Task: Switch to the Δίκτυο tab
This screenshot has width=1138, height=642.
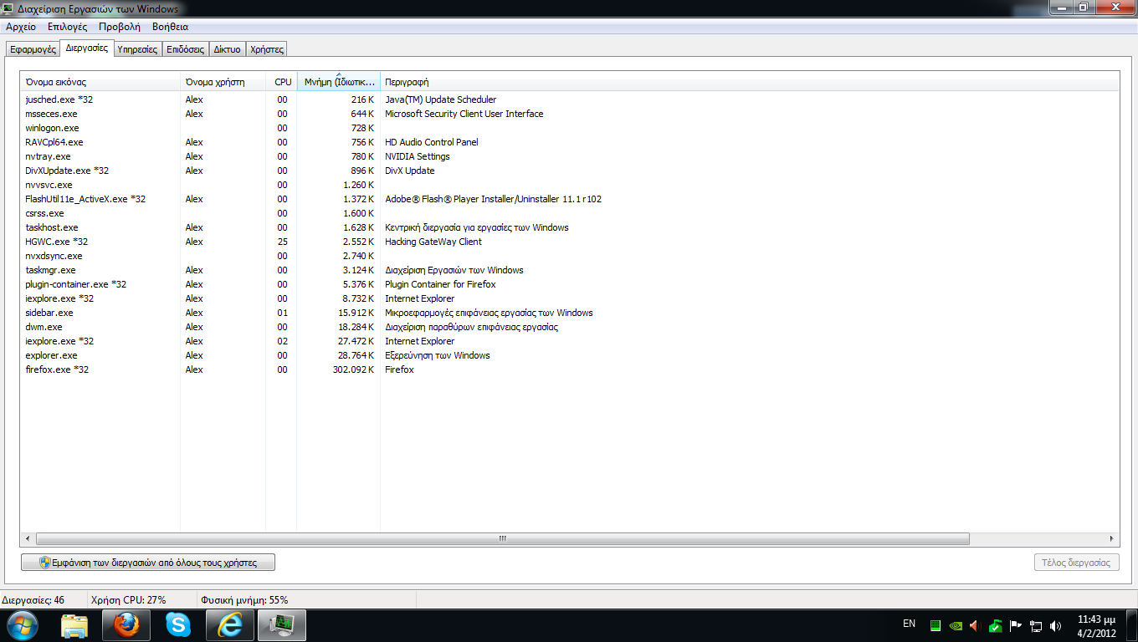Action: coord(227,49)
